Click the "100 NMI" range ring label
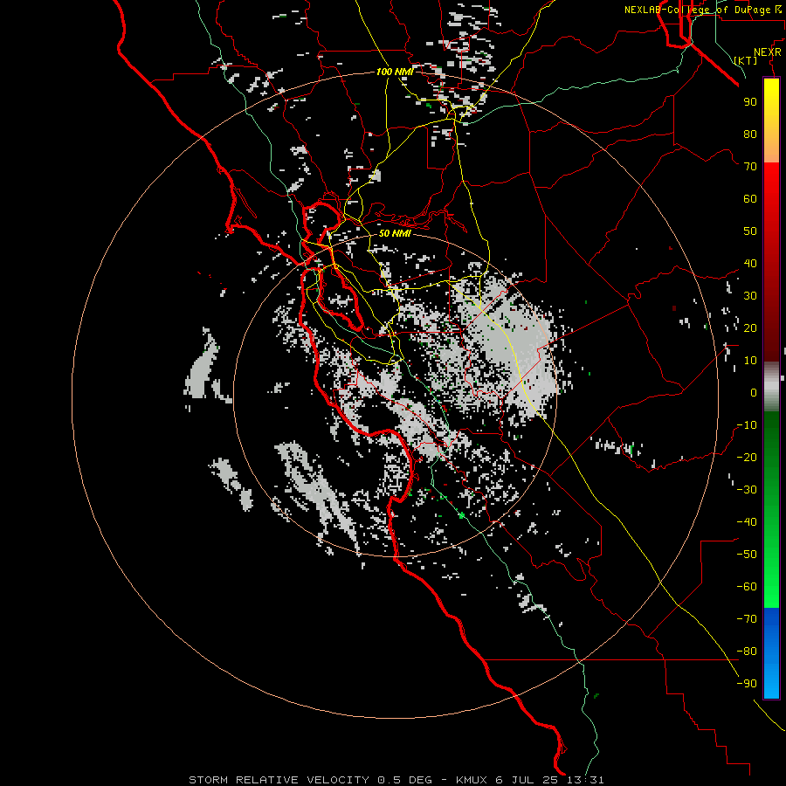 tap(395, 72)
